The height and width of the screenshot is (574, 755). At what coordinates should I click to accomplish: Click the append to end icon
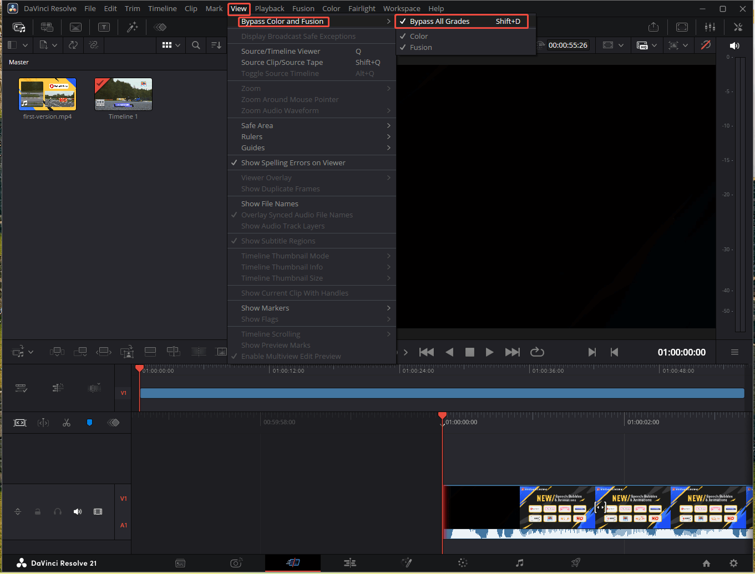[x=80, y=352]
